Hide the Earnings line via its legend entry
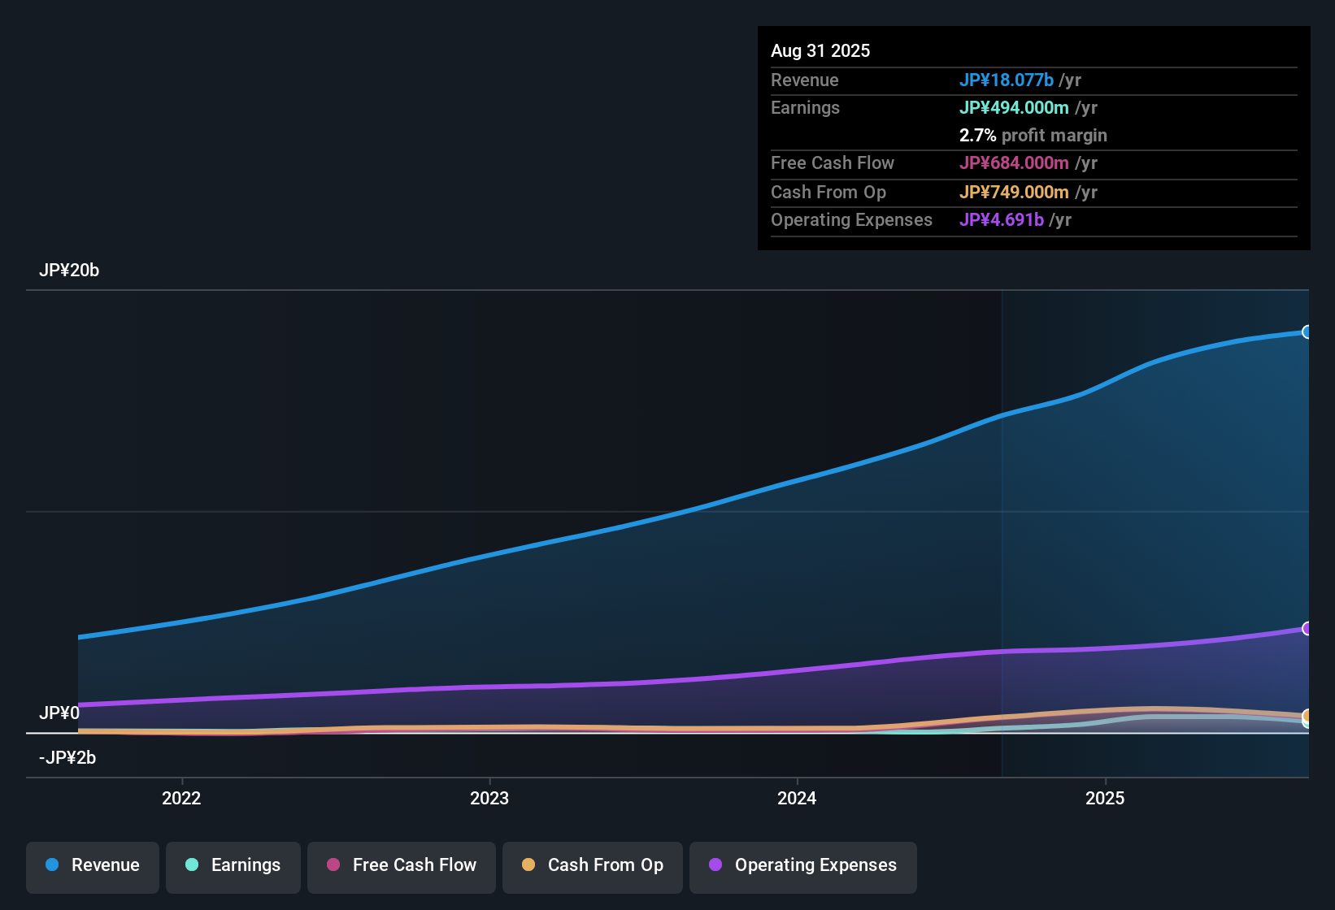Screen dimensions: 1335x910 [x=233, y=865]
